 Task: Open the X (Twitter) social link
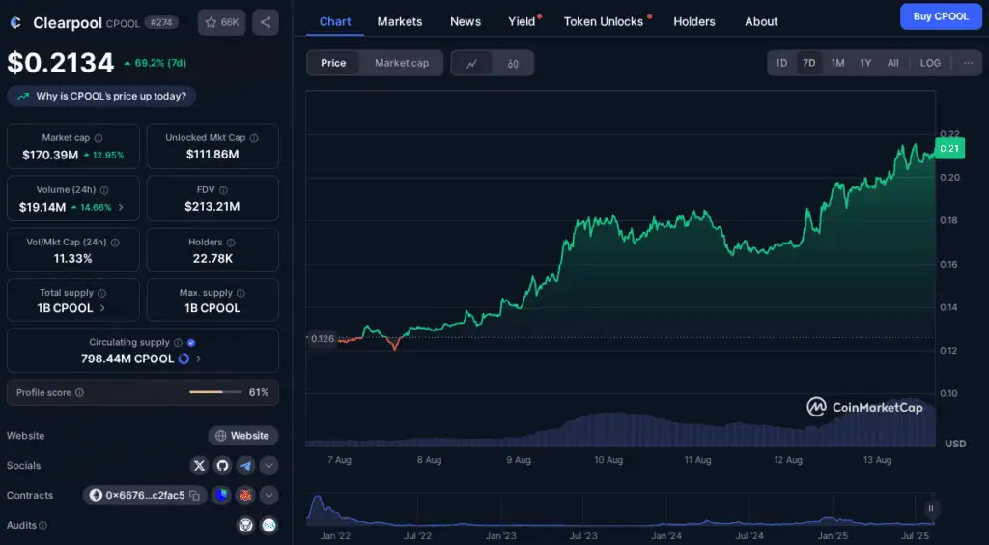click(x=199, y=466)
